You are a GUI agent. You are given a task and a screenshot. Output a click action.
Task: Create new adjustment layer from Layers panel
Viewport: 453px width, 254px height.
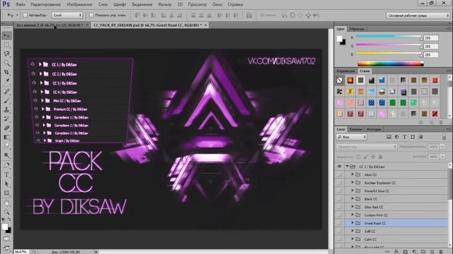[x=414, y=251]
